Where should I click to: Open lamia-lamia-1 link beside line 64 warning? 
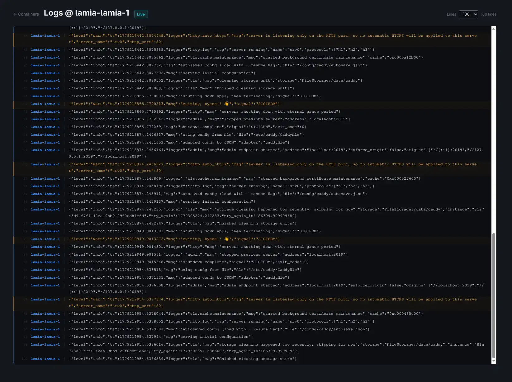(45, 36)
